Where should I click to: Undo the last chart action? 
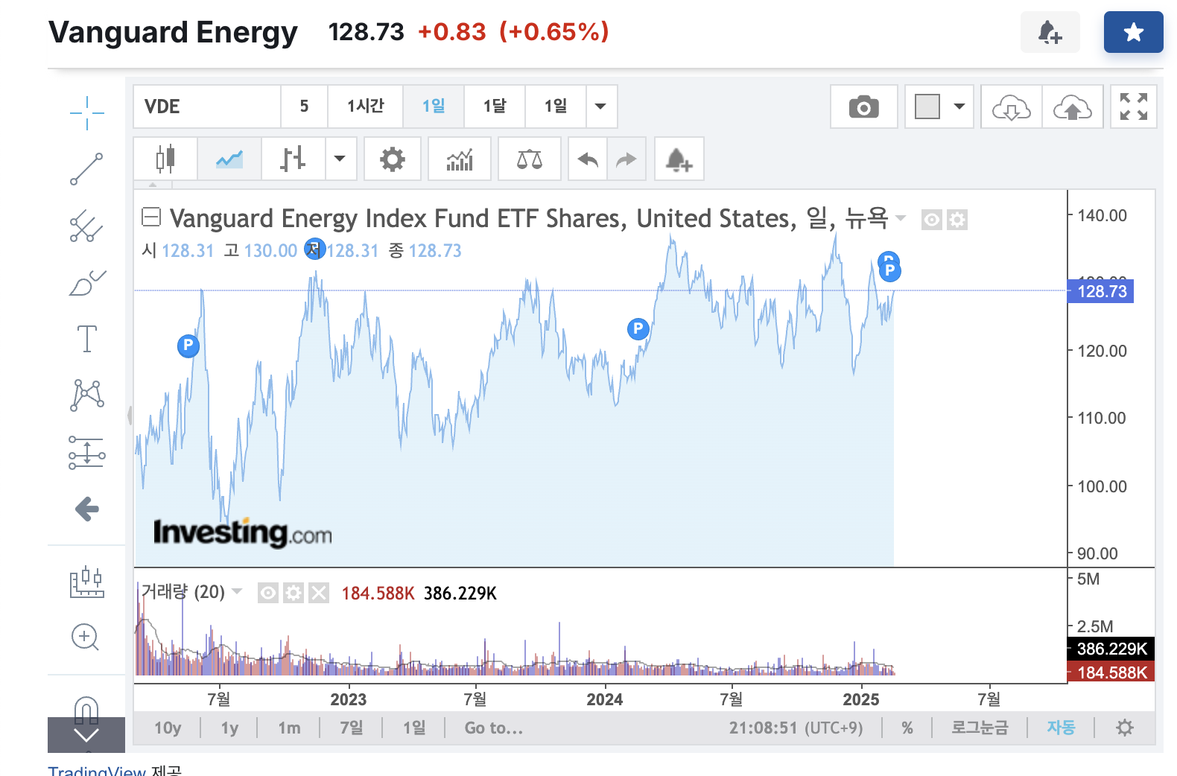click(588, 159)
